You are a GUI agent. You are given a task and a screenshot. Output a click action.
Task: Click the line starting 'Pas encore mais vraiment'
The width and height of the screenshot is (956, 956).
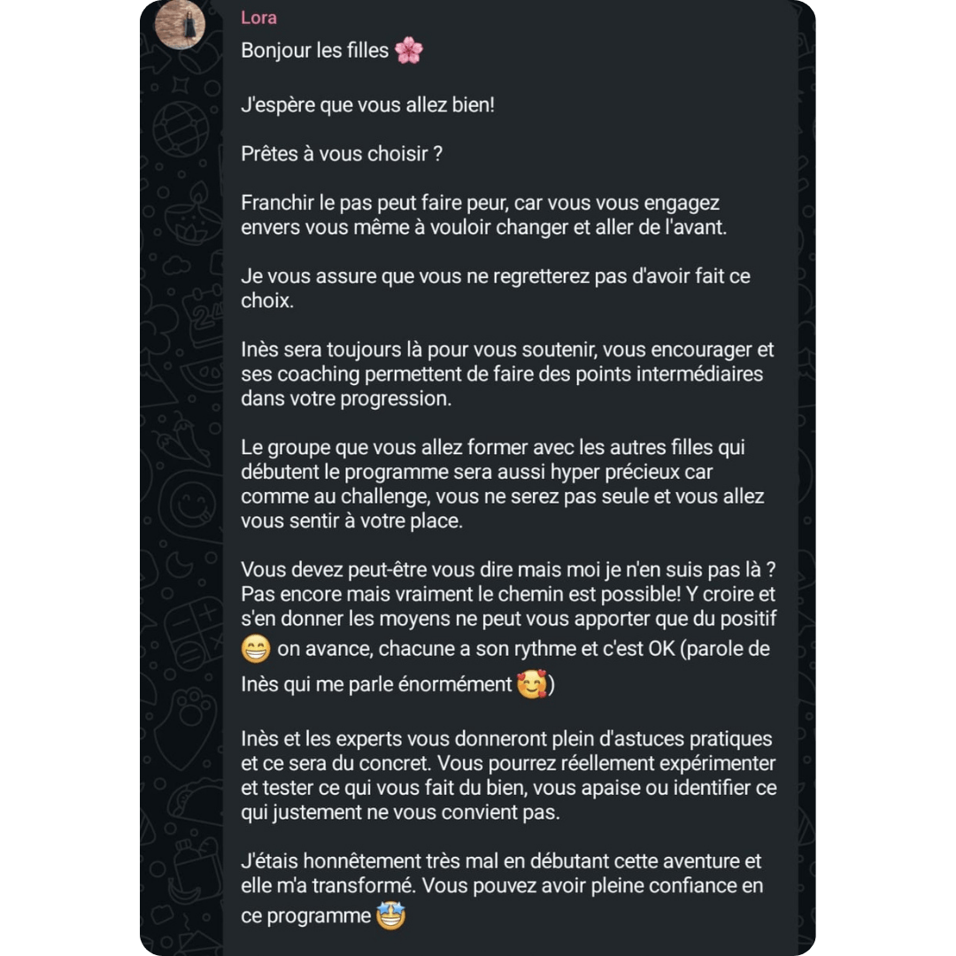tap(508, 595)
